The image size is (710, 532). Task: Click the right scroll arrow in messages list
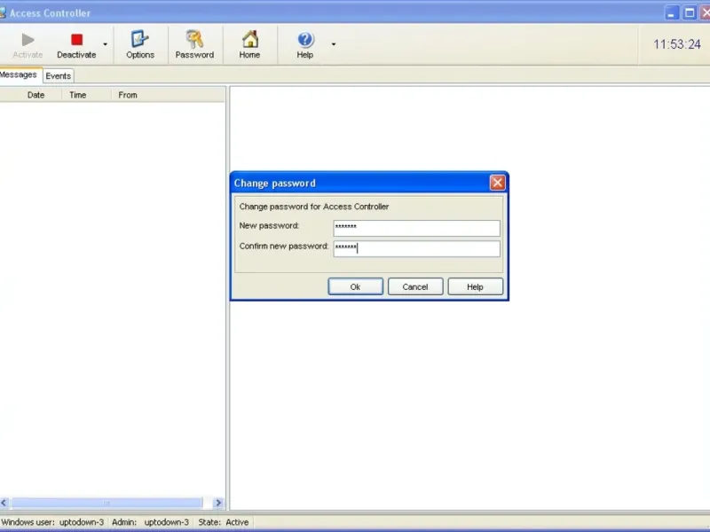[218, 503]
